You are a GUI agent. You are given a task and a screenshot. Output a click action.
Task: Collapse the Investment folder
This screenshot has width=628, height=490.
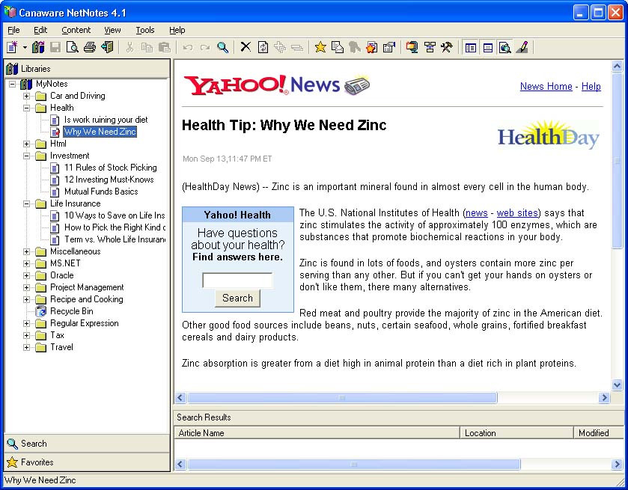[26, 156]
